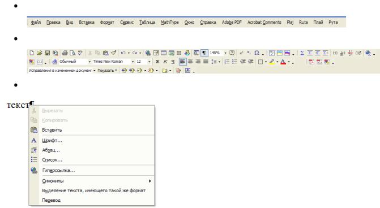
Task: Open the font size 12 dropdown
Action: [x=150, y=62]
